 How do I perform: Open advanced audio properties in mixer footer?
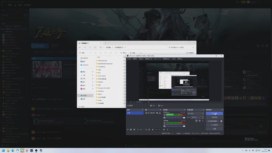164,130
